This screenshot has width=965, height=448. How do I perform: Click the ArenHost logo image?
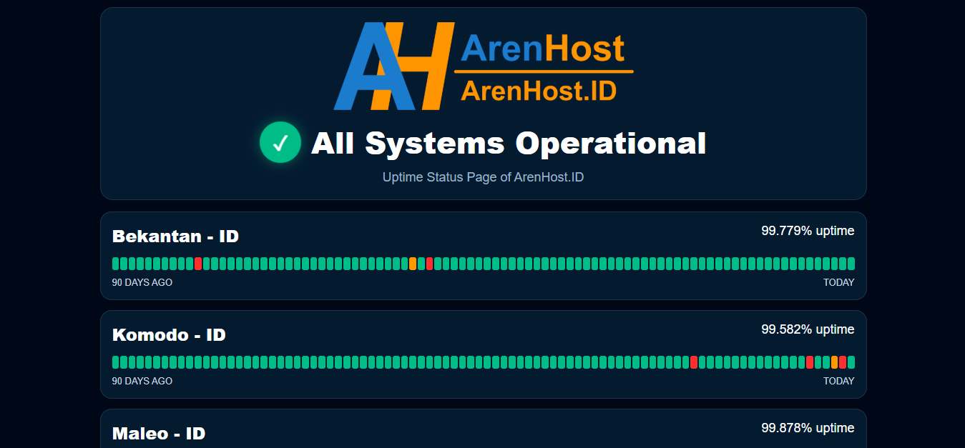tap(484, 66)
